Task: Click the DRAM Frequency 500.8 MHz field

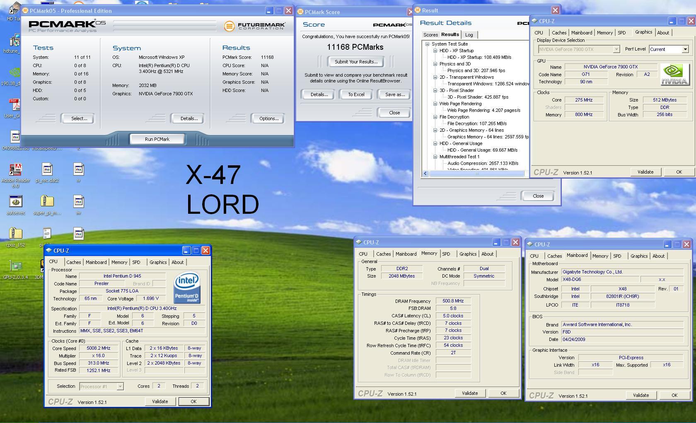Action: [453, 301]
